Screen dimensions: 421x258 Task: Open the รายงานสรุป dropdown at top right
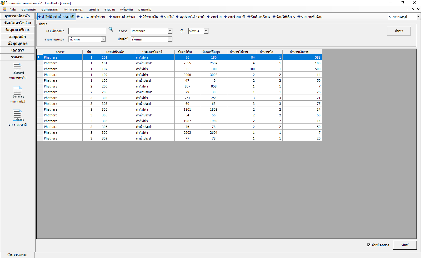click(x=418, y=17)
